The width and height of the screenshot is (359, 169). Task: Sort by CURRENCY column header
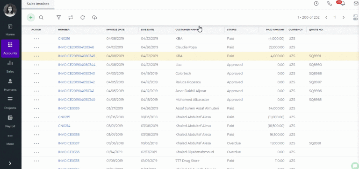point(295,30)
